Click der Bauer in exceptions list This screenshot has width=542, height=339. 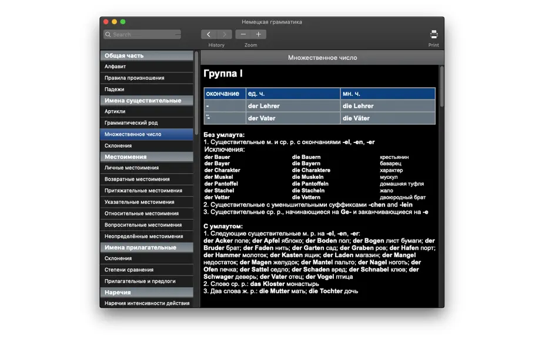(x=217, y=157)
